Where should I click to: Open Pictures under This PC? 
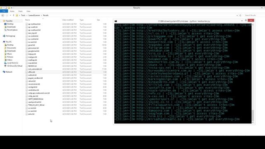pos(10,57)
